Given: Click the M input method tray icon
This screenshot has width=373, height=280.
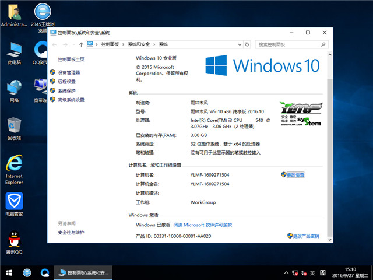Looking at the screenshot, I should (323, 273).
